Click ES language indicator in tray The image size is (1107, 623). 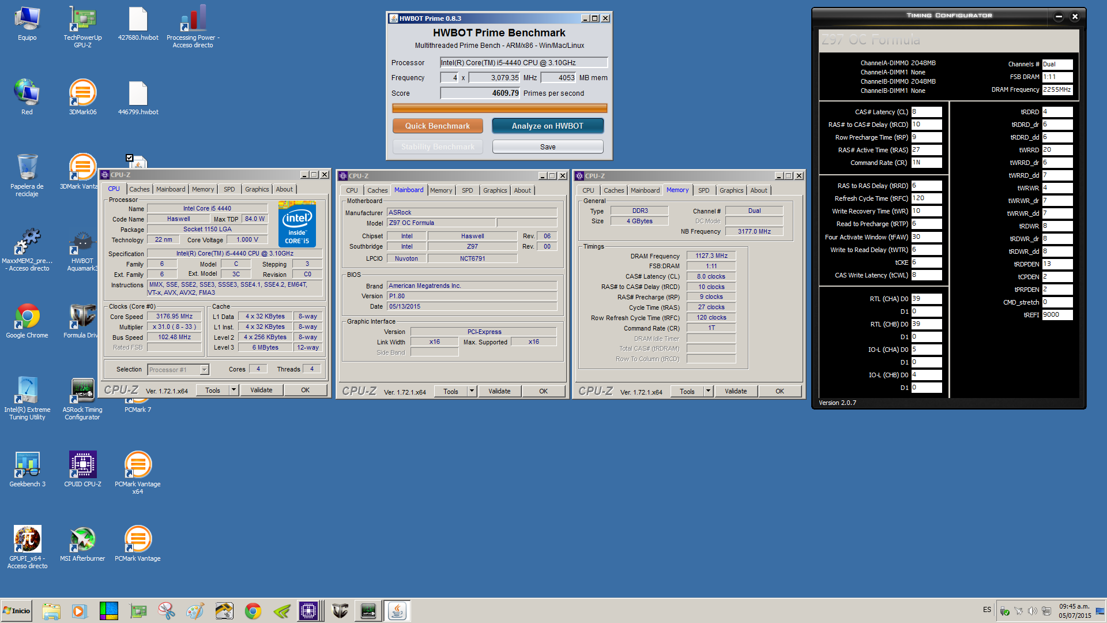tap(987, 610)
